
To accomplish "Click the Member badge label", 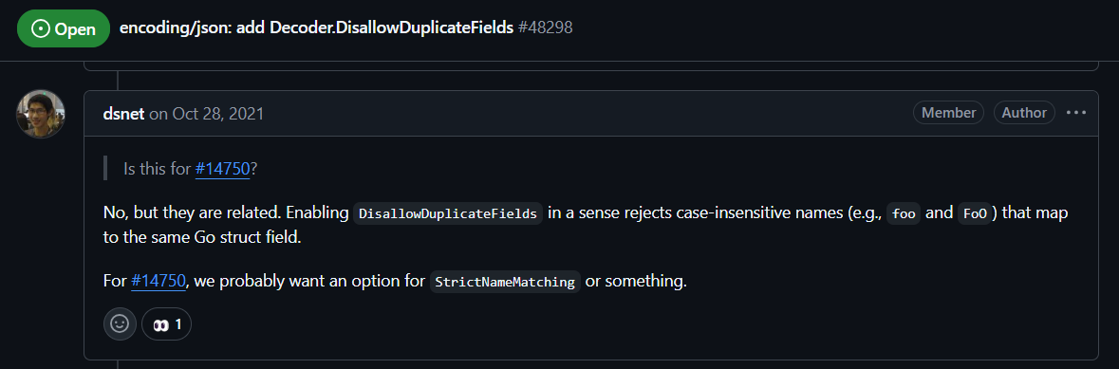I will coord(948,113).
